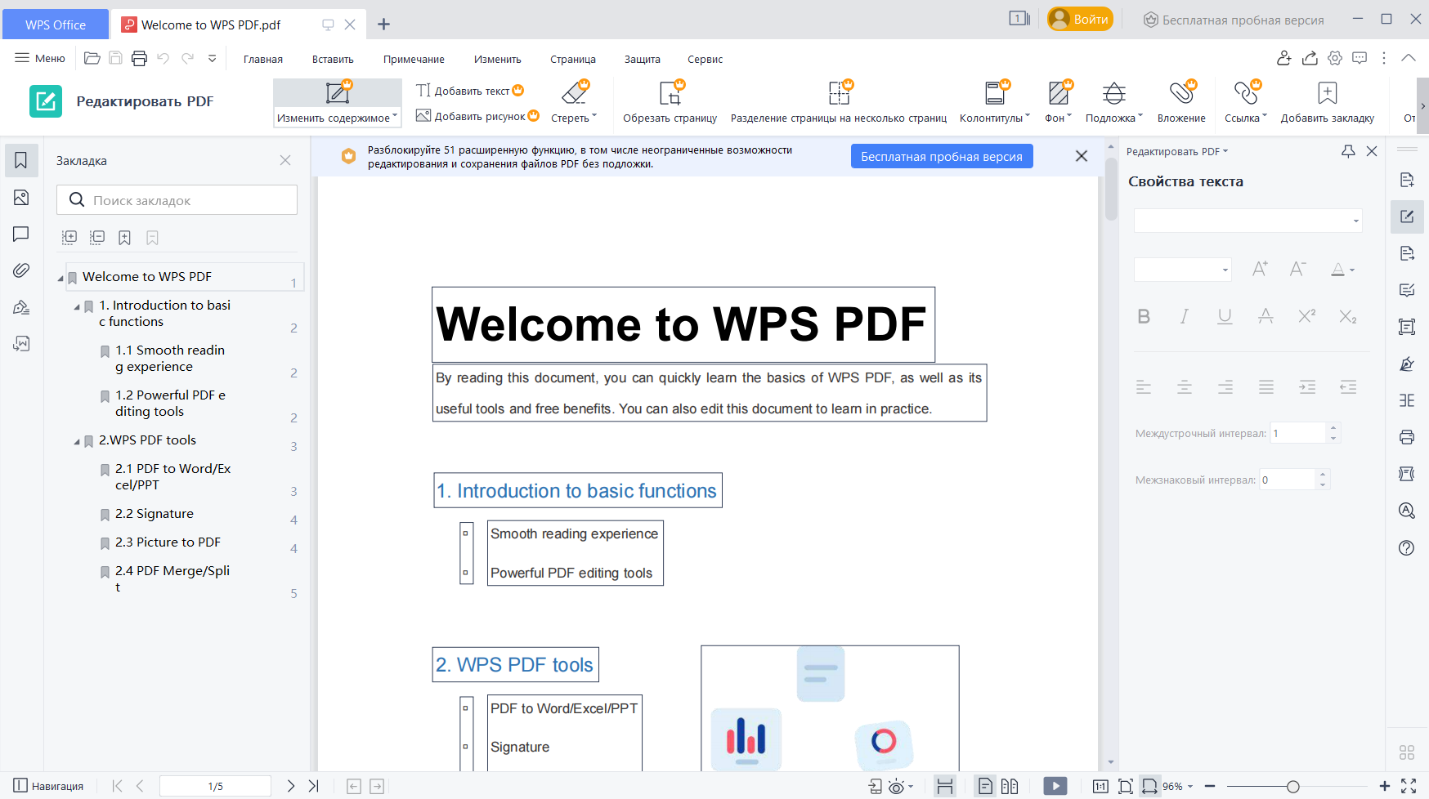Image resolution: width=1429 pixels, height=799 pixels.
Task: Collapse the '2.WPS PDF tools' bookmark
Action: (x=77, y=442)
